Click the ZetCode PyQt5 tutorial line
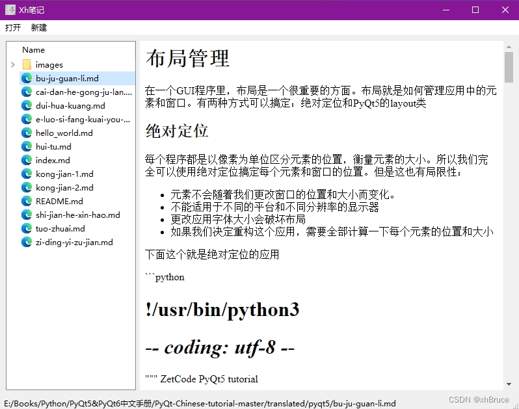This screenshot has width=519, height=409. coord(201,379)
